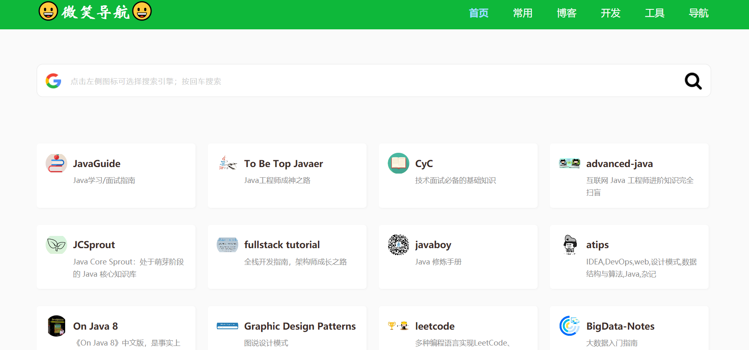Click the advanced-java card icon
Screen dimensions: 749x350
pos(569,163)
